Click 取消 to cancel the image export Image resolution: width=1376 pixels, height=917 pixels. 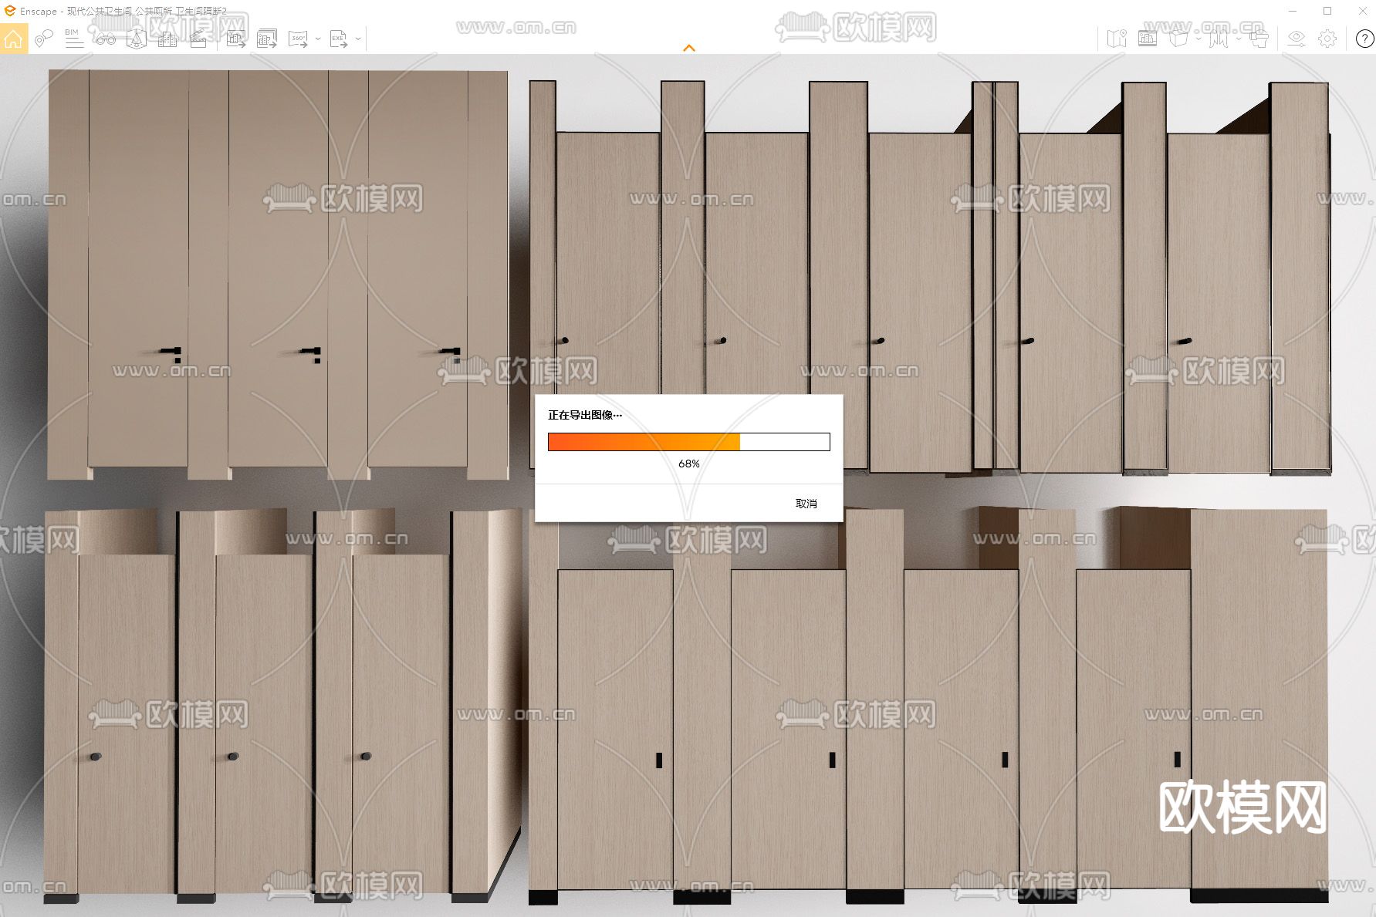806,504
